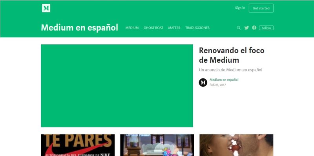Open the Twitter bird icon
The image size is (314, 156).
coord(246,28)
